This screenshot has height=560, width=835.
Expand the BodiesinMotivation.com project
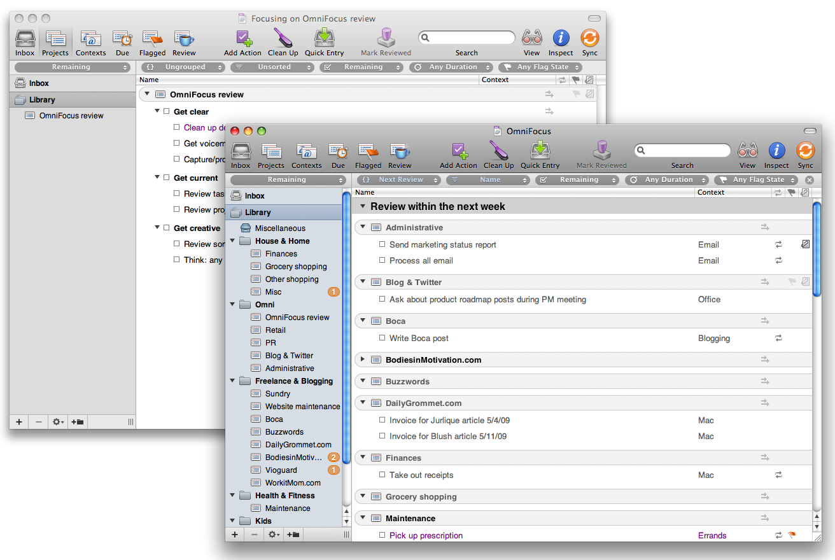click(363, 360)
